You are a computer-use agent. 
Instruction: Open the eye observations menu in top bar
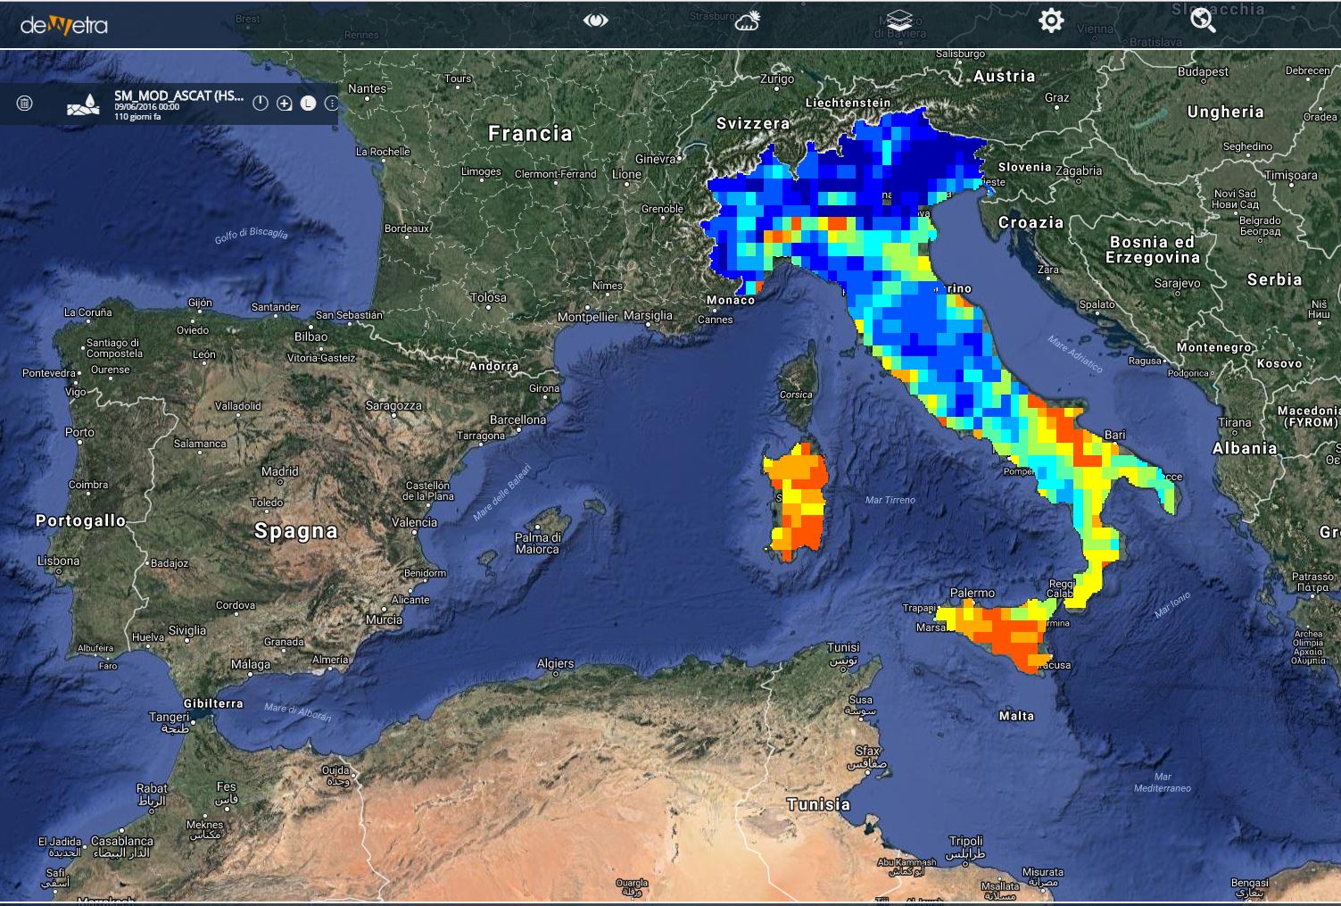point(595,21)
